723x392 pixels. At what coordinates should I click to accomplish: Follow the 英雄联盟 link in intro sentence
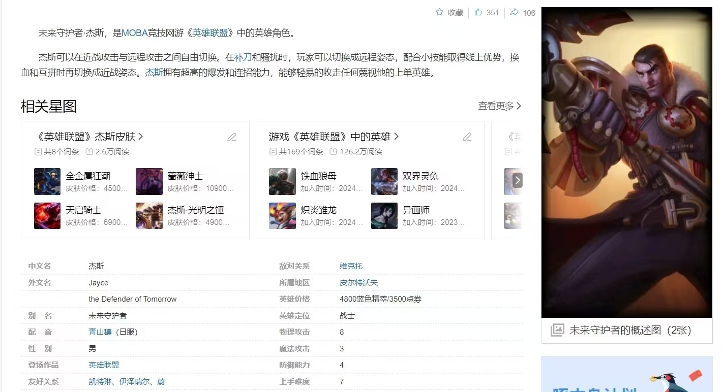209,33
